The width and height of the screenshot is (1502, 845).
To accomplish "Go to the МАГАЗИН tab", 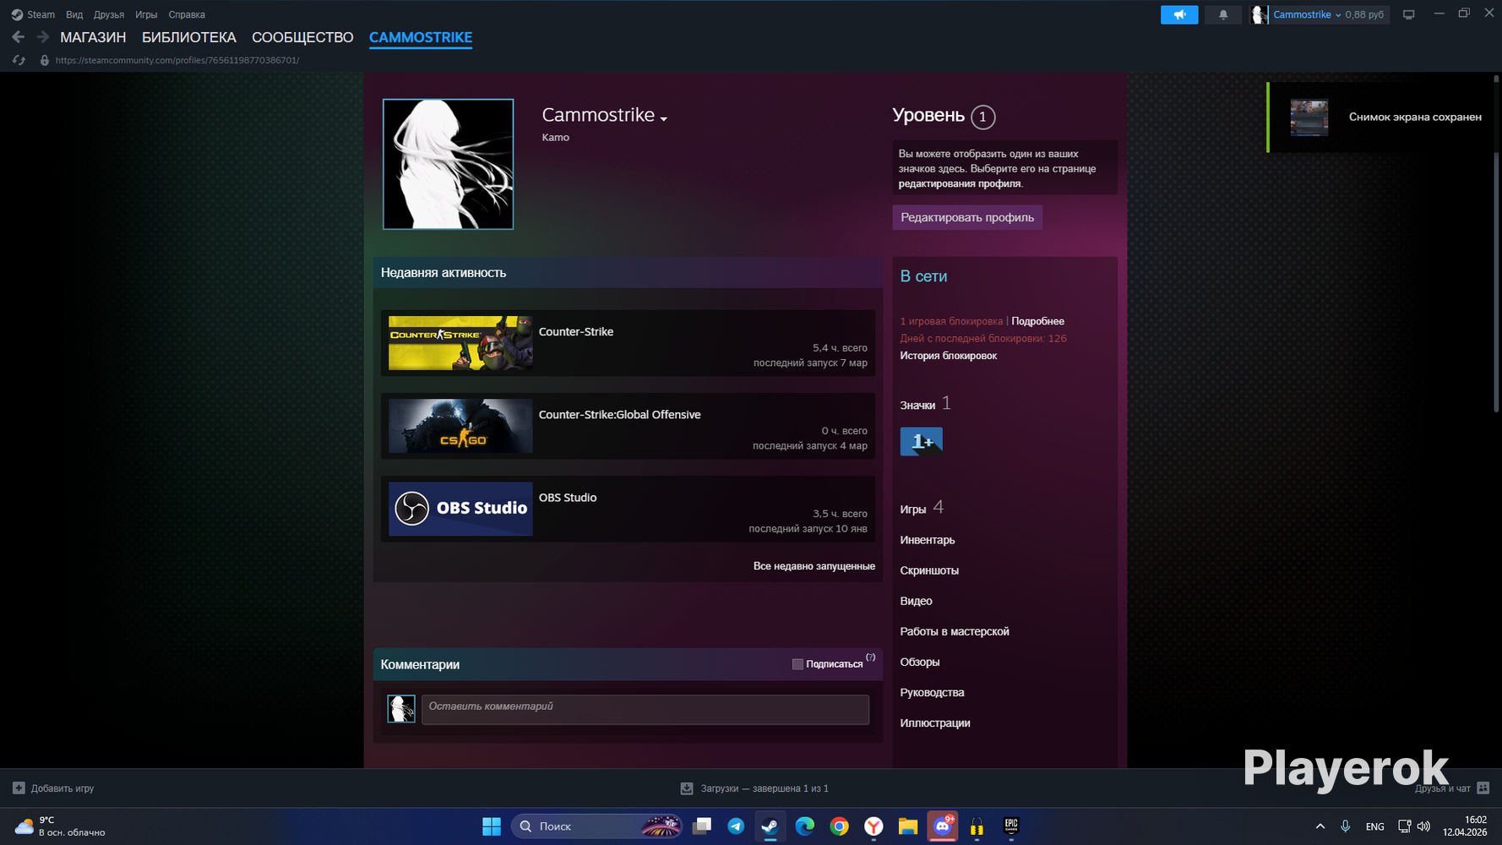I will pos(93,37).
